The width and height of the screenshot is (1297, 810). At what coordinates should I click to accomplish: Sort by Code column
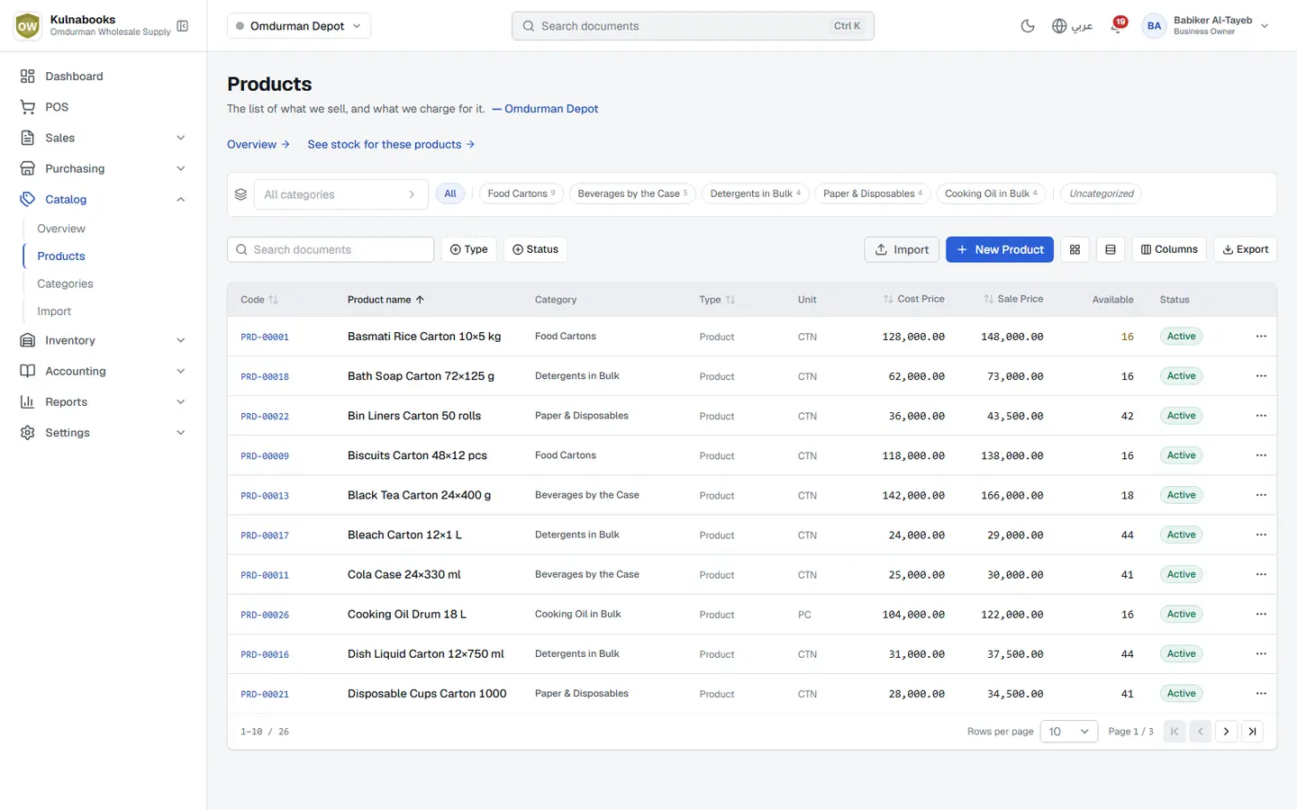point(259,300)
